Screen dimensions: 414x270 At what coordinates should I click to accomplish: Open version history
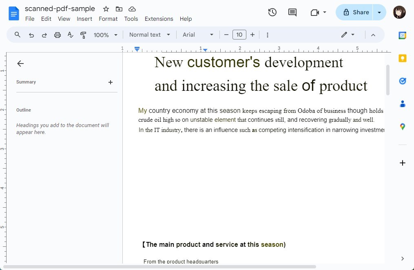(272, 12)
